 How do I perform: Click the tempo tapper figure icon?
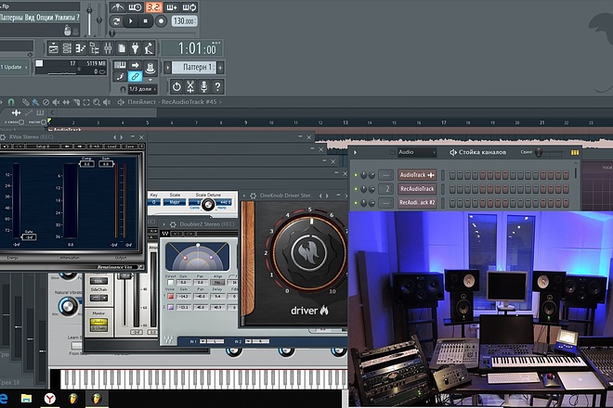tap(149, 48)
